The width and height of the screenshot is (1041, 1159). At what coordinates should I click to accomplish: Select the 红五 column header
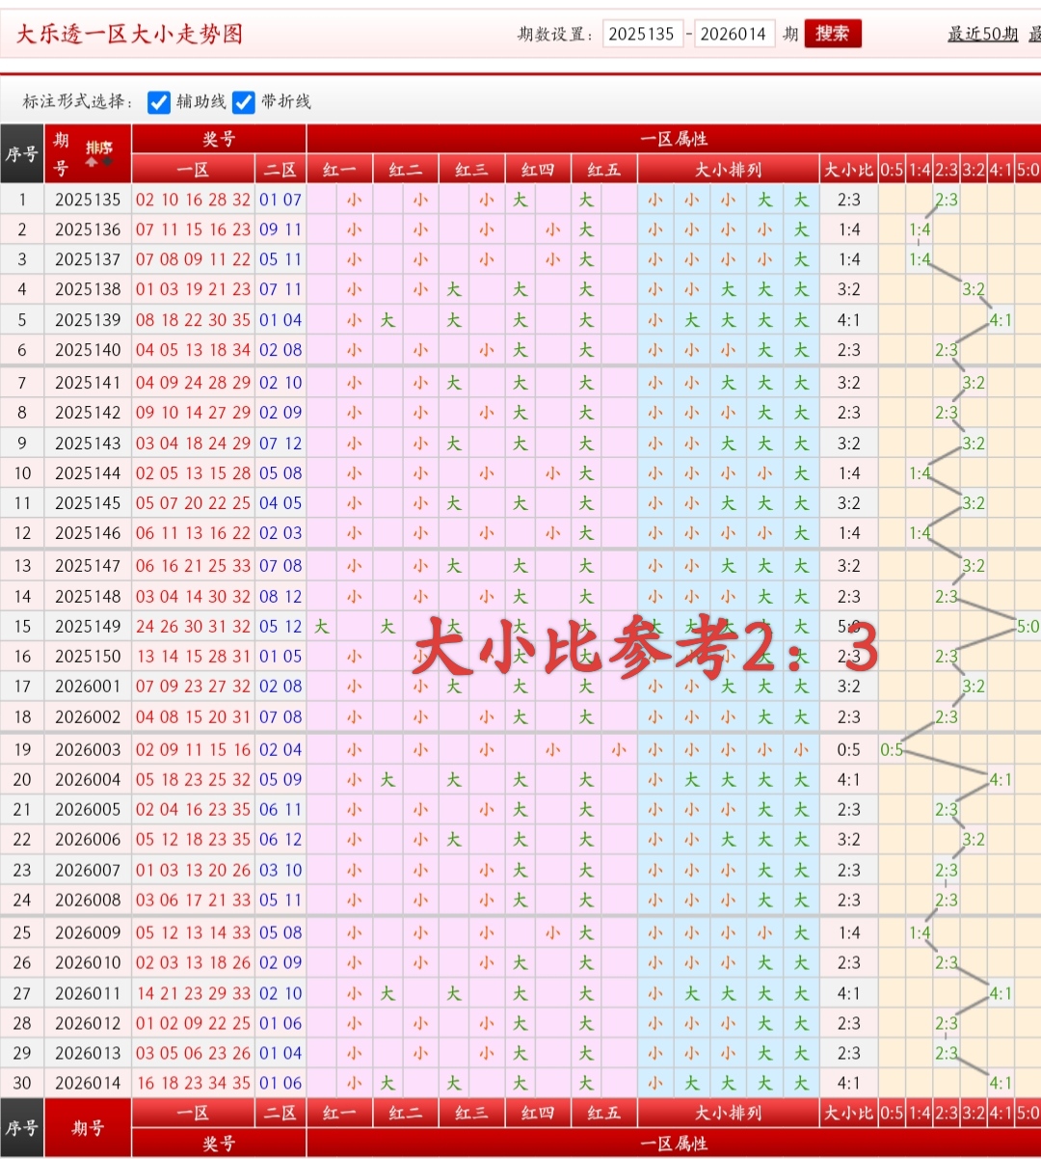click(605, 168)
